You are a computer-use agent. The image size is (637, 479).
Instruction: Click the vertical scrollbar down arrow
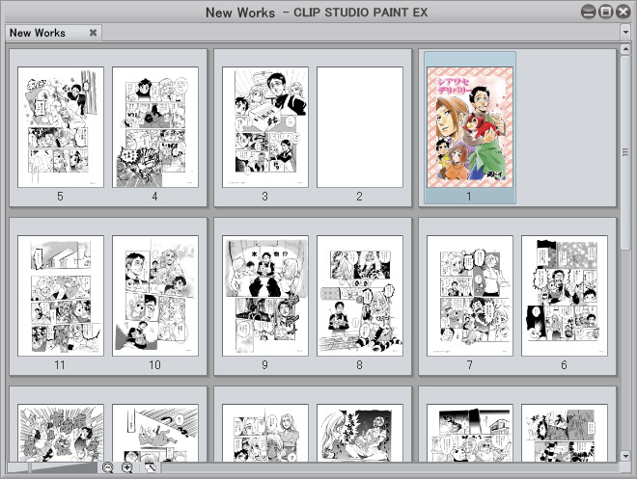click(x=626, y=455)
